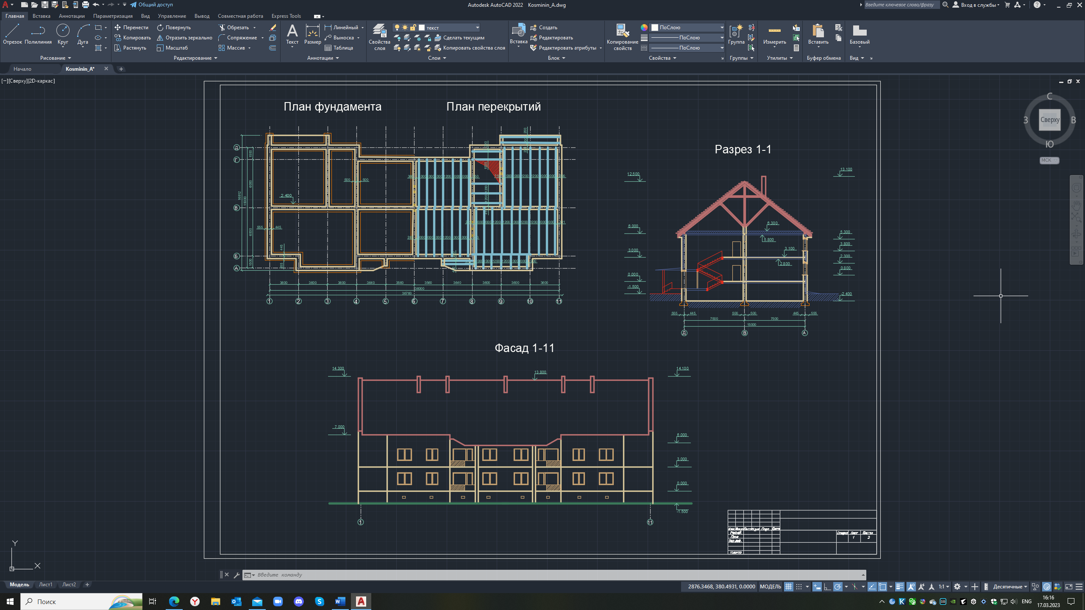
Task: Select the Дуга arc tool
Action: pyautogui.click(x=83, y=34)
